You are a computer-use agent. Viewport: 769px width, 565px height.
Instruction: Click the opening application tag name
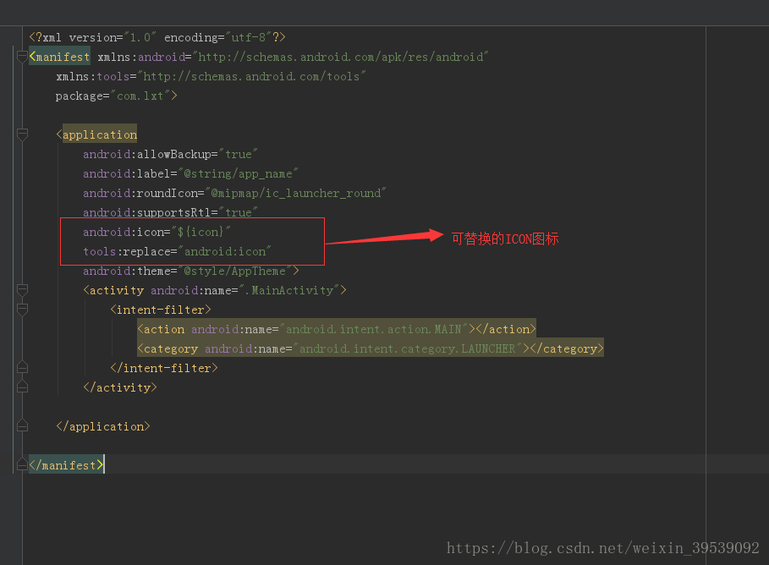pyautogui.click(x=100, y=134)
